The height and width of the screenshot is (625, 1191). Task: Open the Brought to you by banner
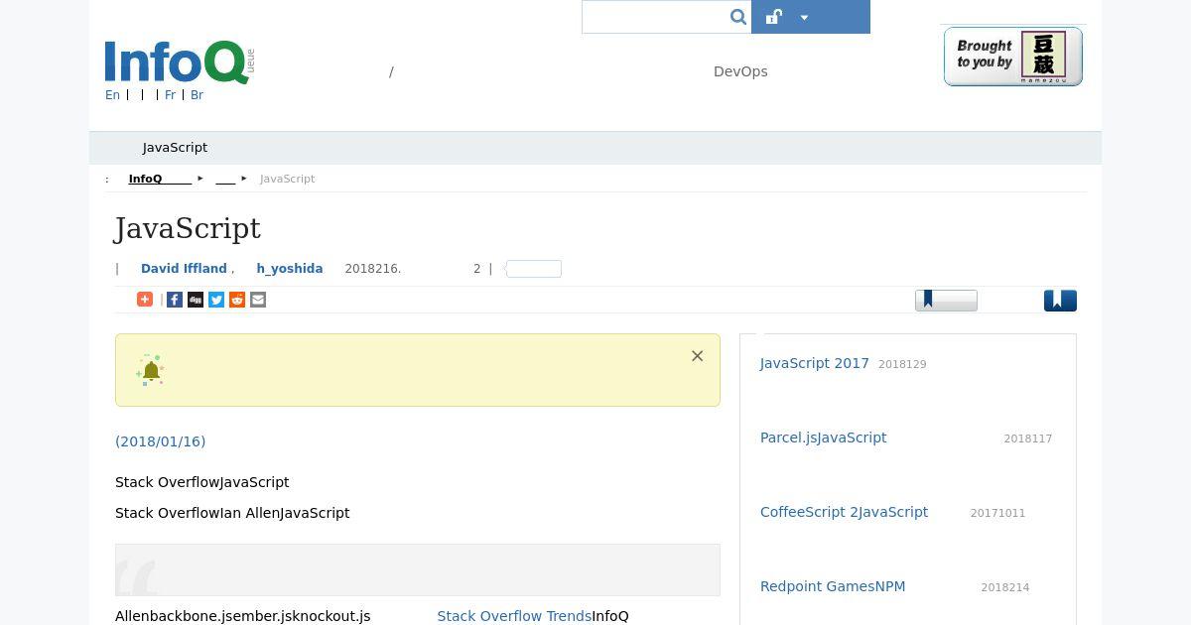coord(1012,57)
